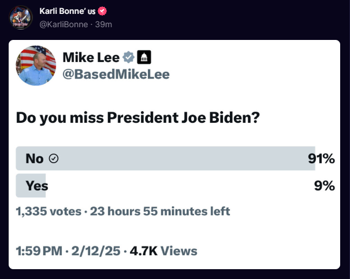Open the @KarliBonne handle link
This screenshot has width=350, height=279.
[x=64, y=24]
